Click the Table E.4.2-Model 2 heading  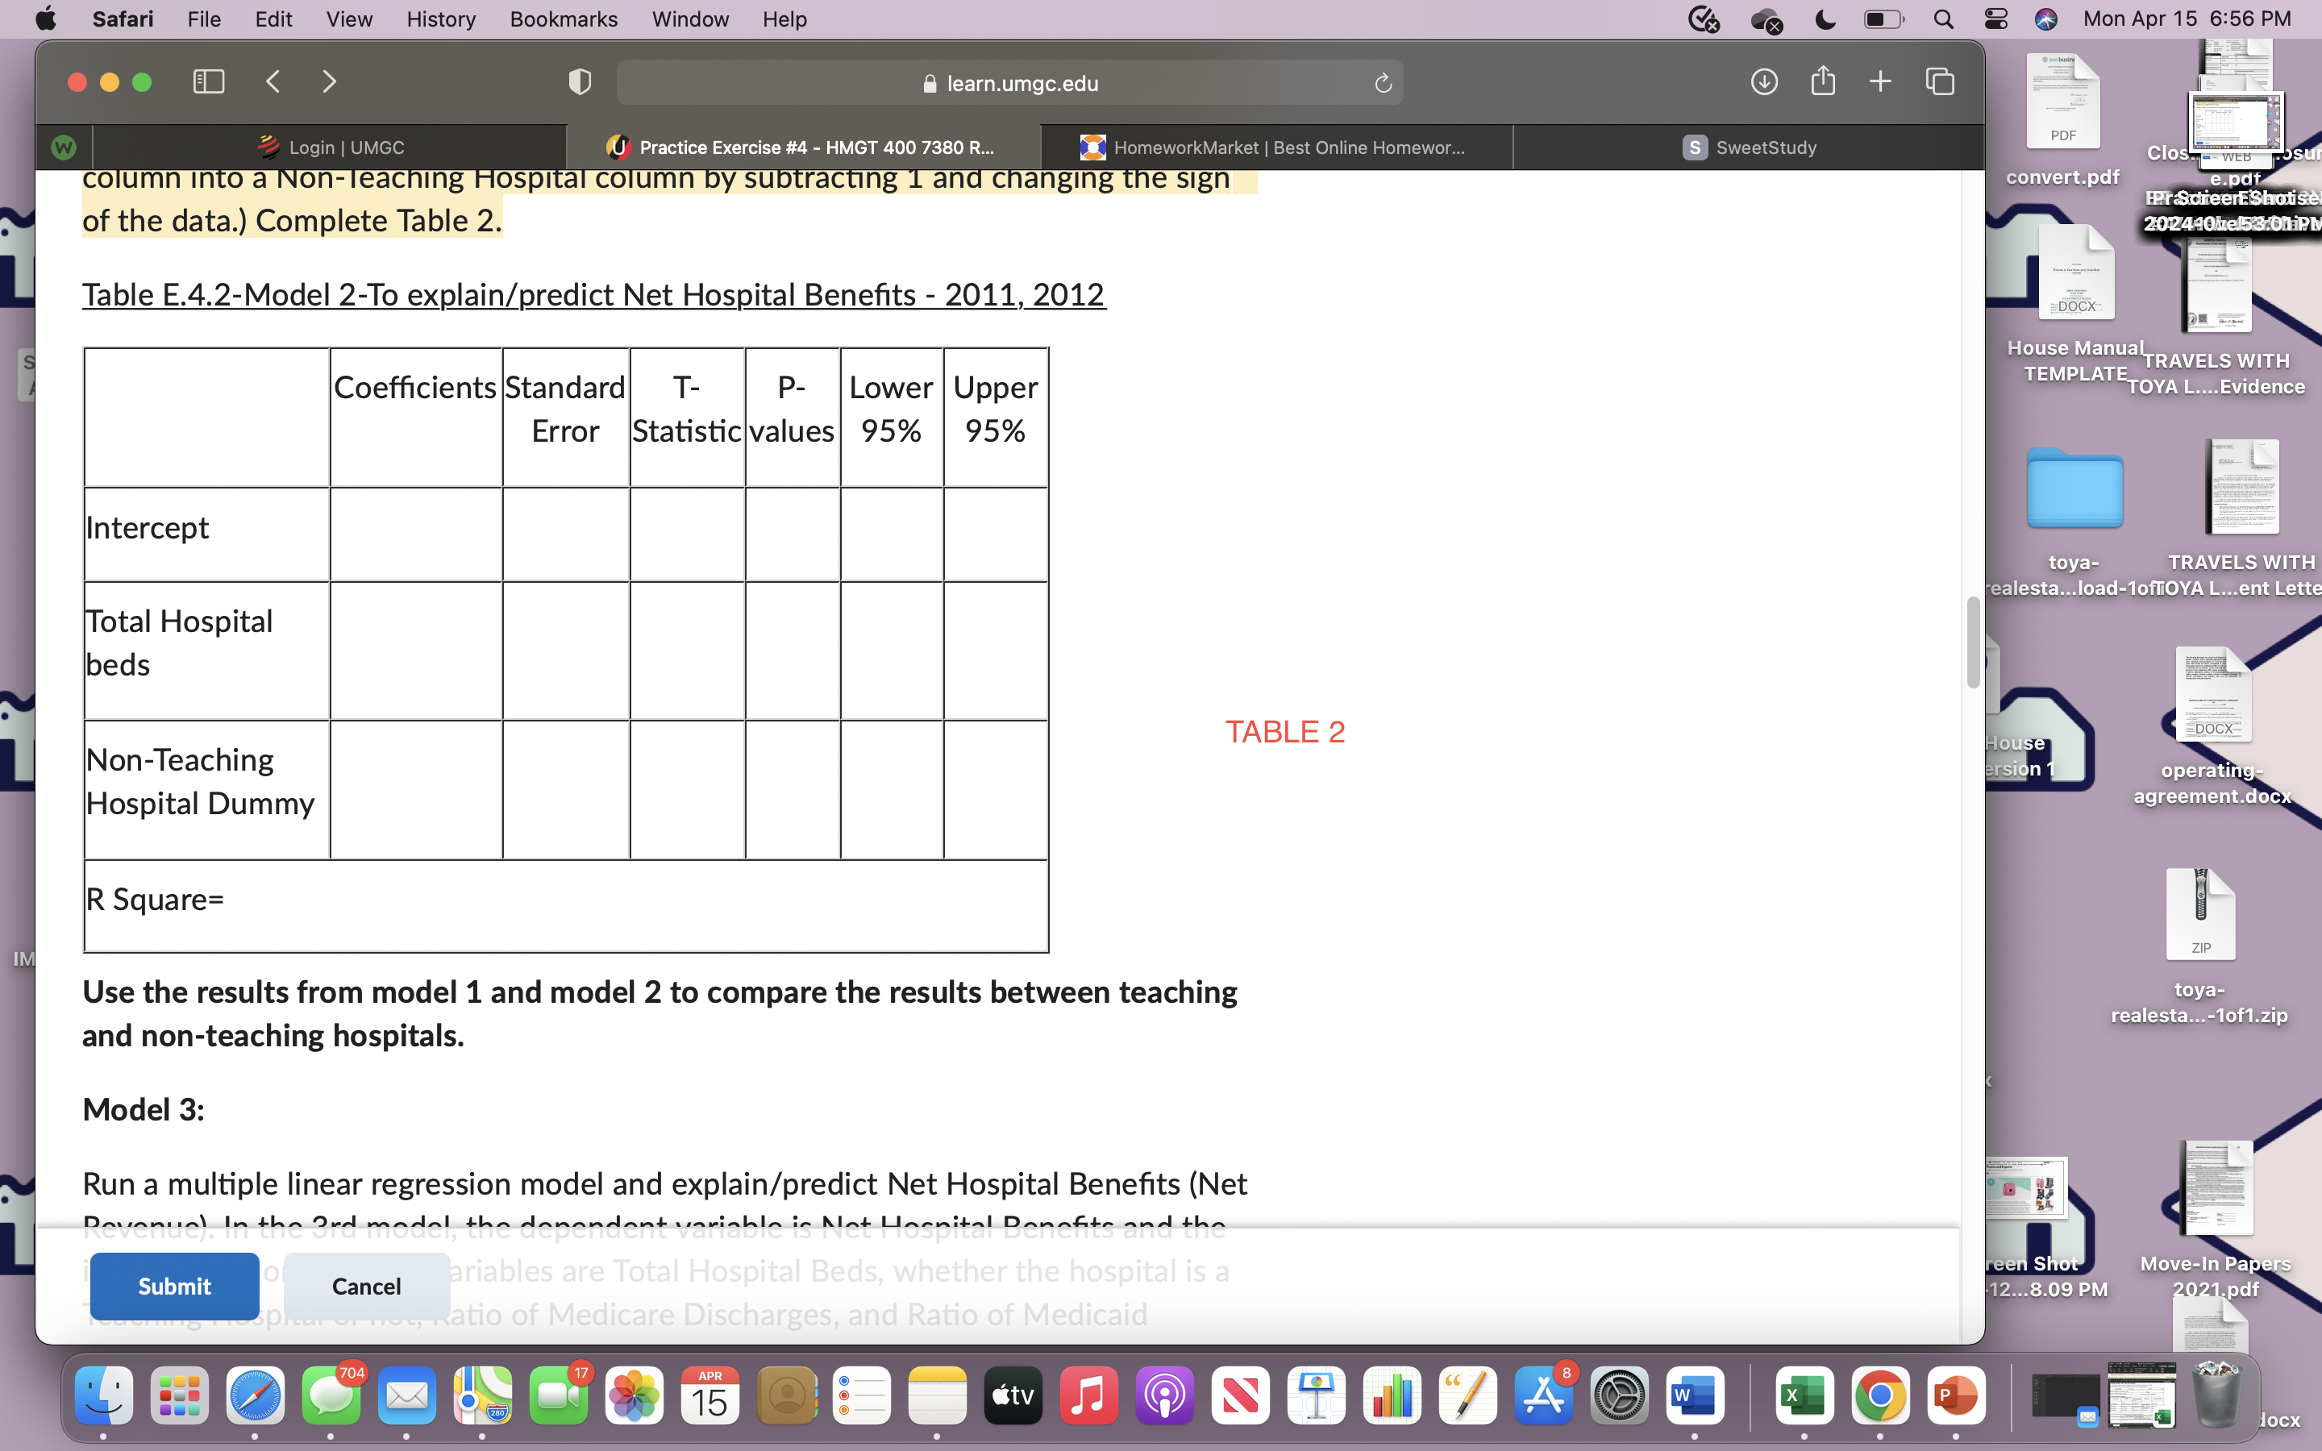594,294
